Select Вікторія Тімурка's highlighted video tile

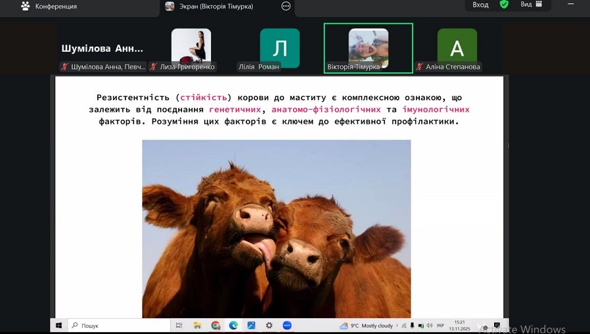click(x=368, y=47)
